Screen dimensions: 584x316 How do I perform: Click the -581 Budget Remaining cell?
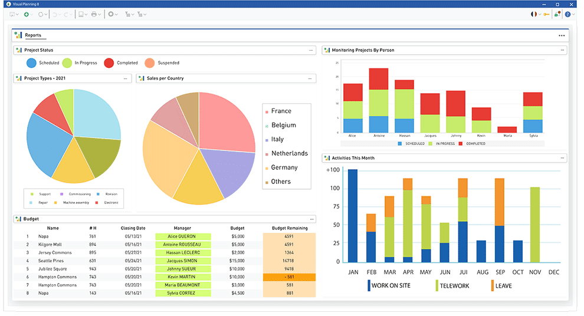tap(289, 277)
